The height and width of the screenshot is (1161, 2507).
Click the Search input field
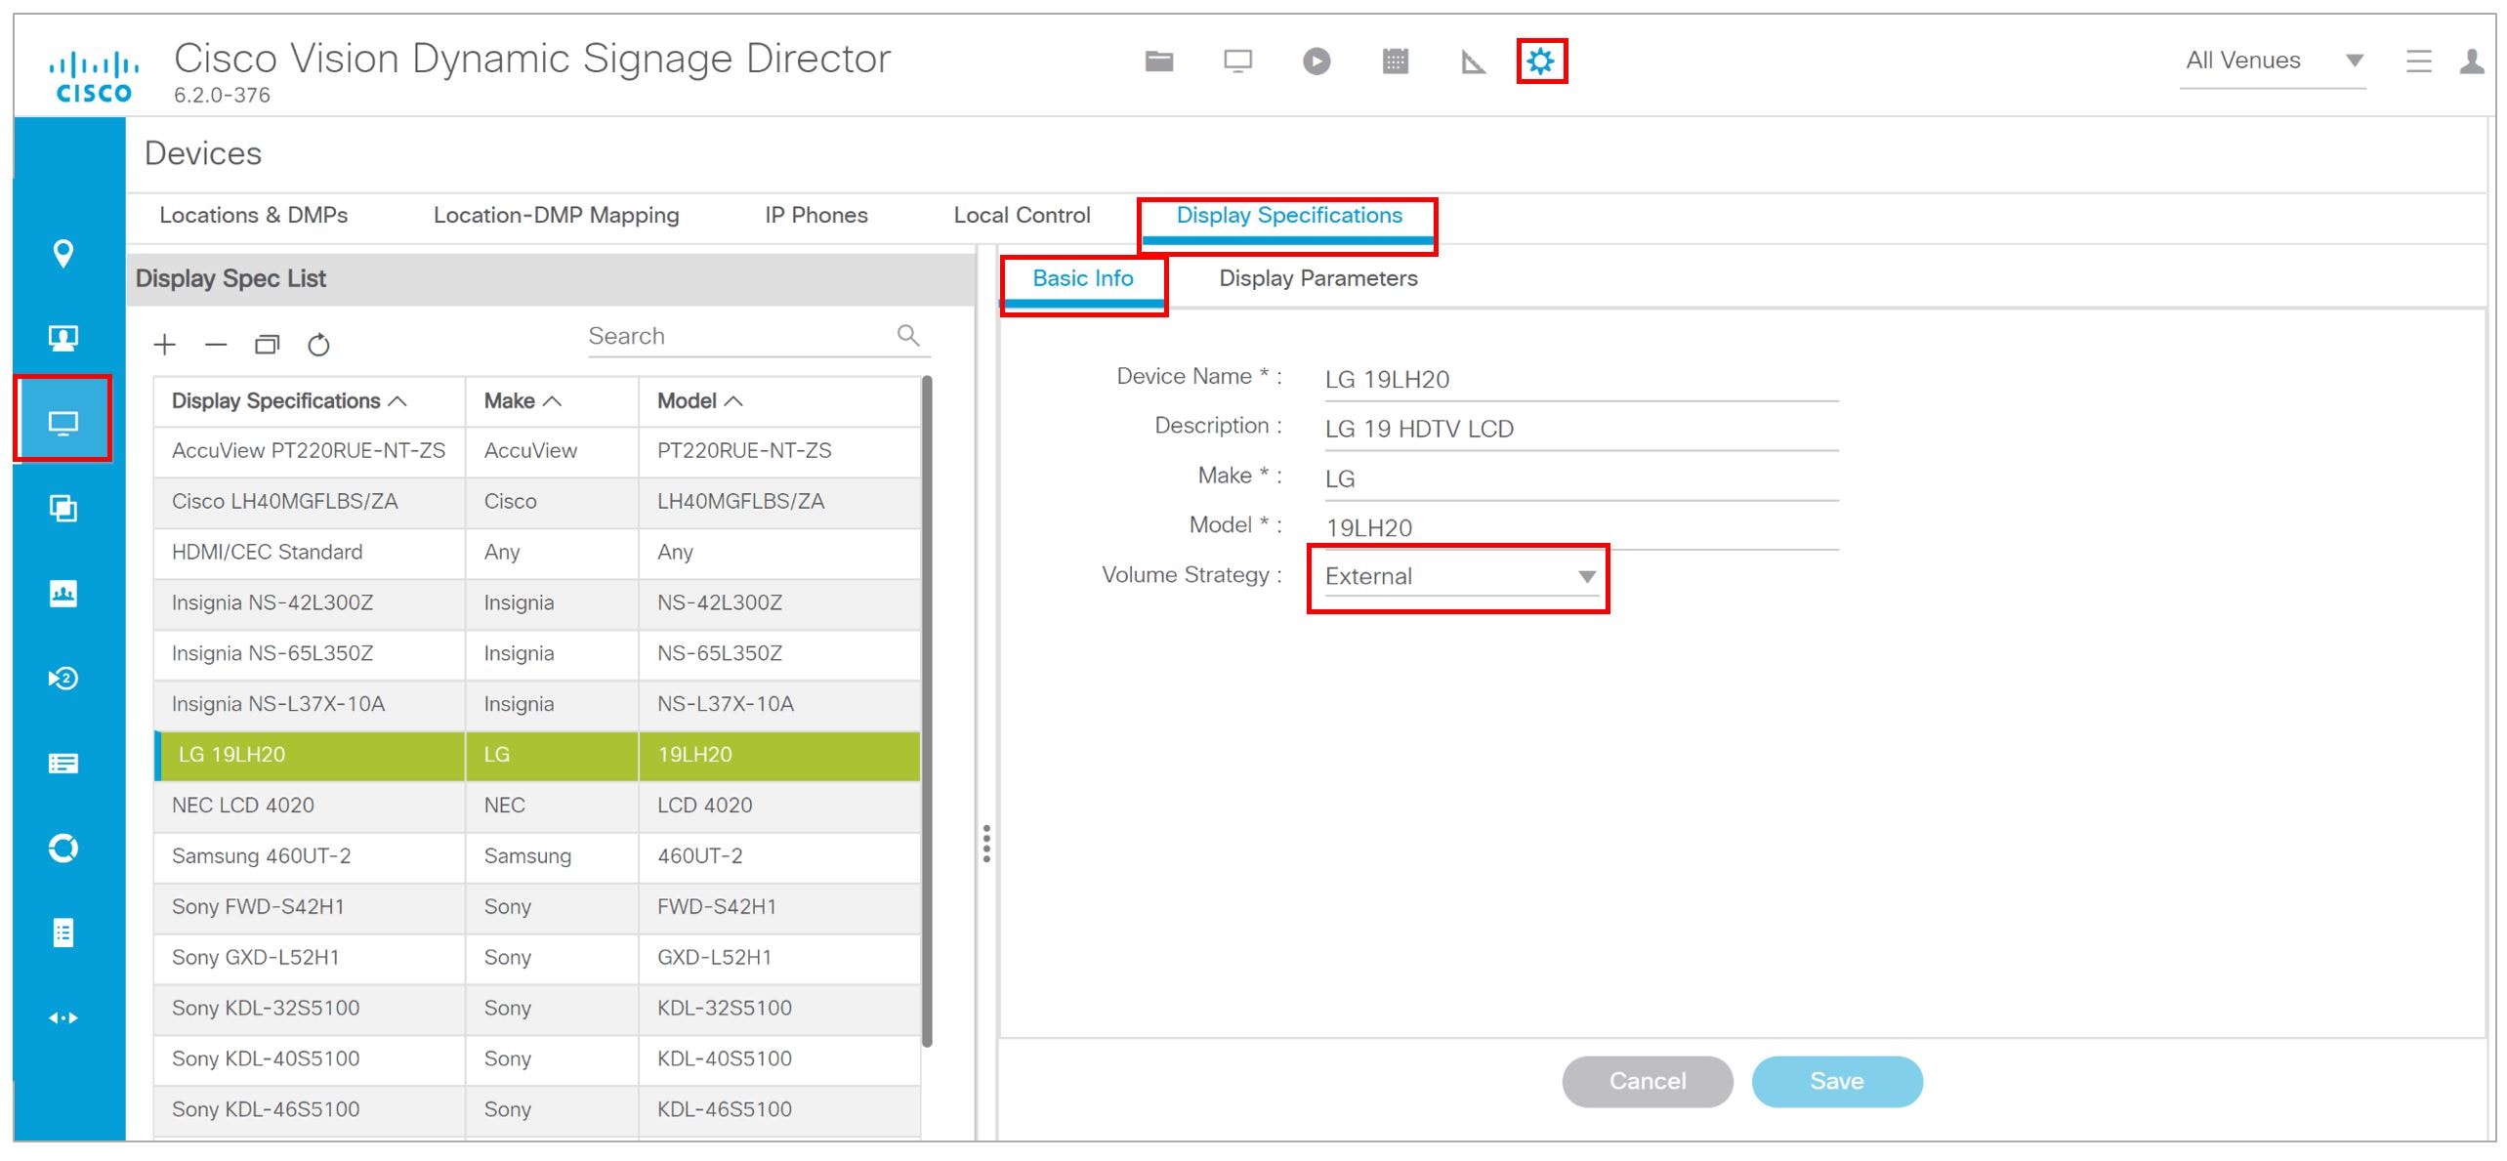point(738,337)
